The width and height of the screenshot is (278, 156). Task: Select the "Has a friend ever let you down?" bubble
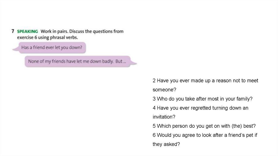52,48
